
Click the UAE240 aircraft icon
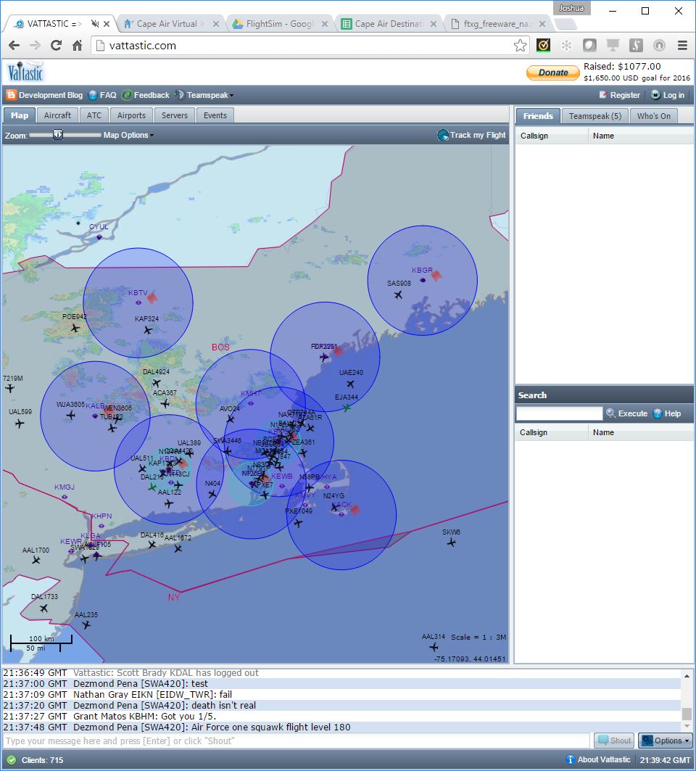click(x=350, y=384)
